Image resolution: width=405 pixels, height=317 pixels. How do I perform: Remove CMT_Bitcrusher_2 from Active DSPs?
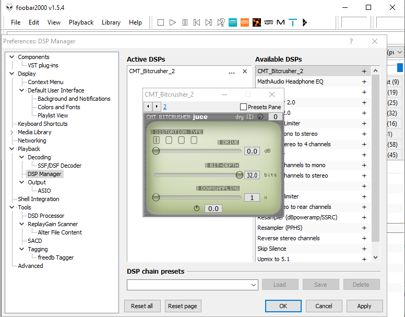[245, 72]
